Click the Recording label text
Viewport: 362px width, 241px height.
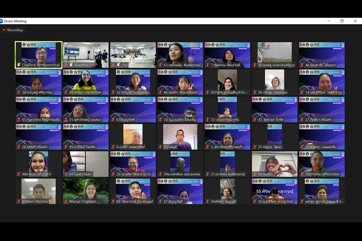15,30
